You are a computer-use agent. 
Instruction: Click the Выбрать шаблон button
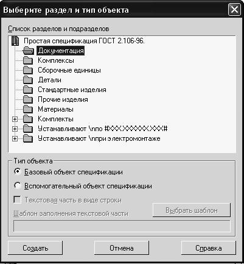pos(192,210)
